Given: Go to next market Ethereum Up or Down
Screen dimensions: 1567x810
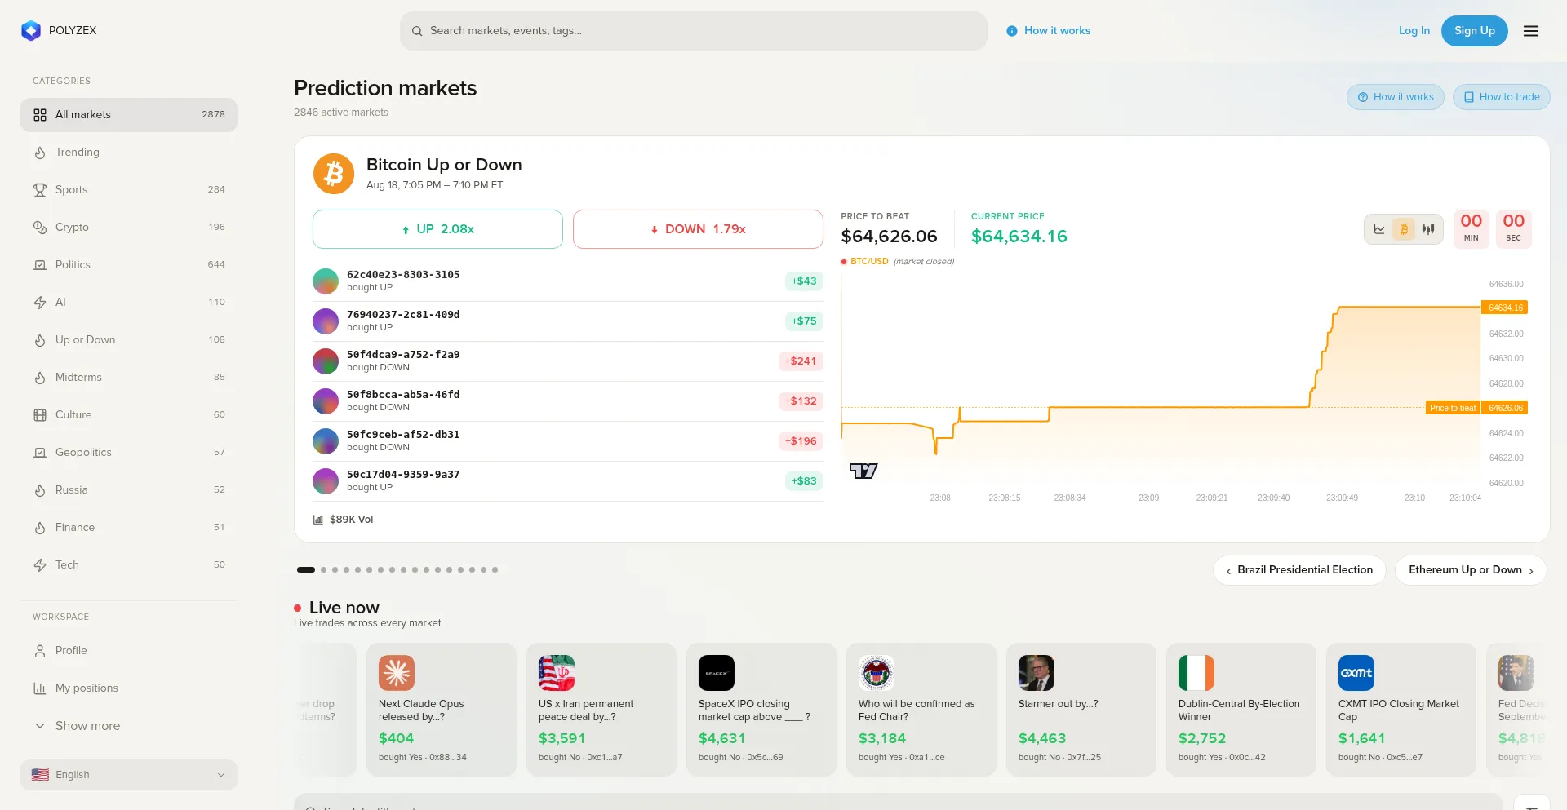Looking at the screenshot, I should tap(1471, 570).
